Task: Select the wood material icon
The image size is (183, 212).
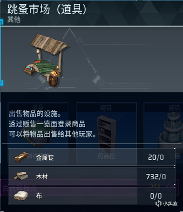Action: [x=21, y=176]
